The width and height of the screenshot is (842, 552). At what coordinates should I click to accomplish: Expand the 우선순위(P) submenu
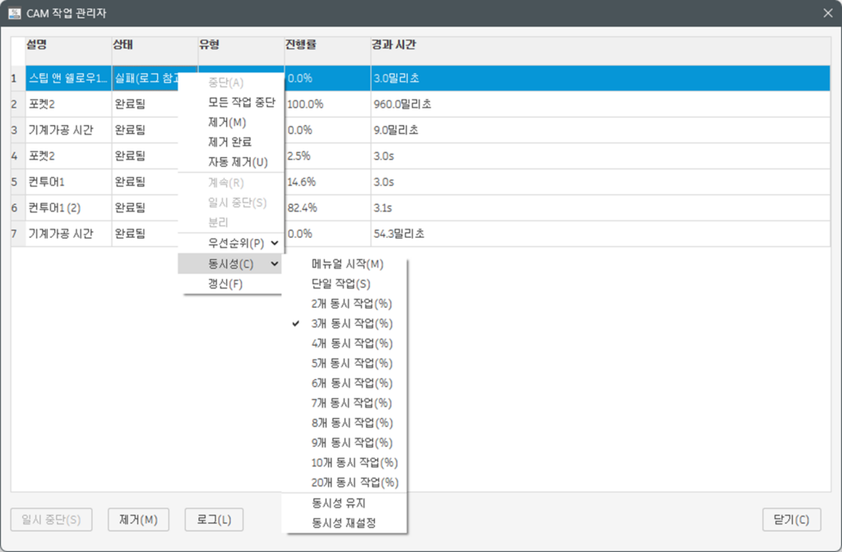(231, 243)
